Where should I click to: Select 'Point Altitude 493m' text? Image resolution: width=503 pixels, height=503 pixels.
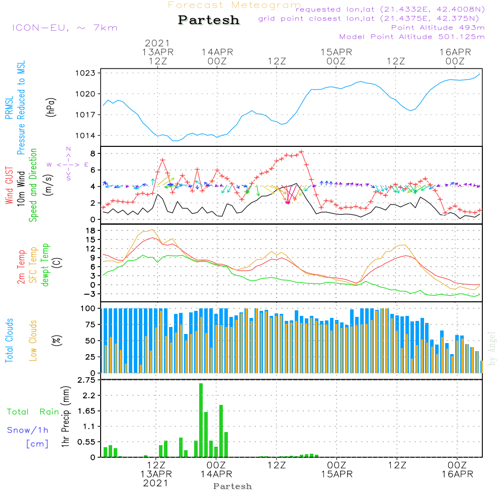(438, 28)
